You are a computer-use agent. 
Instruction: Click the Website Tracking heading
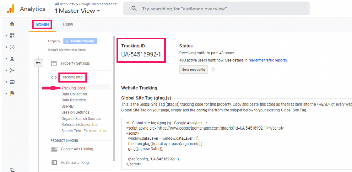coord(139,88)
